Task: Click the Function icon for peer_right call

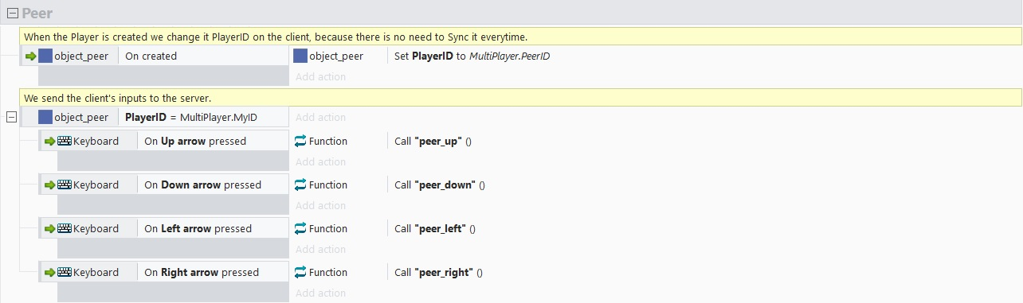Action: tap(300, 272)
